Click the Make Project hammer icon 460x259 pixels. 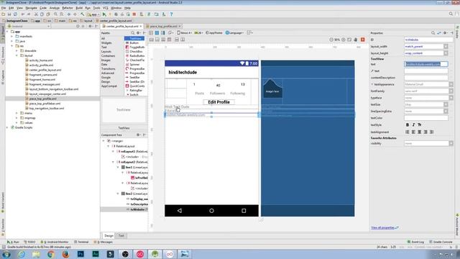(83, 14)
